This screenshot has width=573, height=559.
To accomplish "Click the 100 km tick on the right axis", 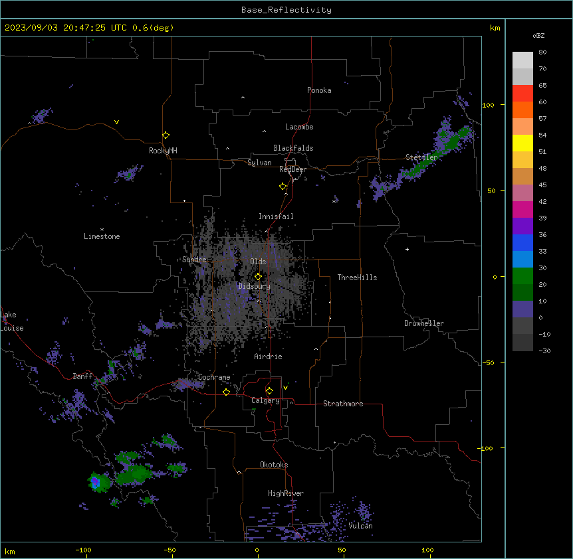I will 488,105.
